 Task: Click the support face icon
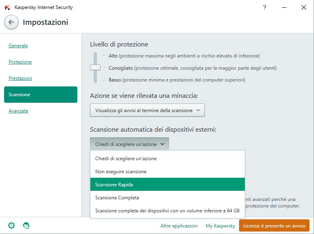click(26, 225)
